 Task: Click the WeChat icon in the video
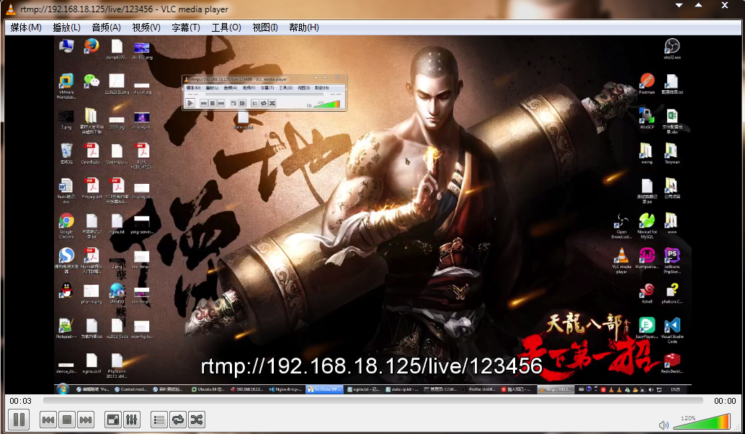(92, 81)
